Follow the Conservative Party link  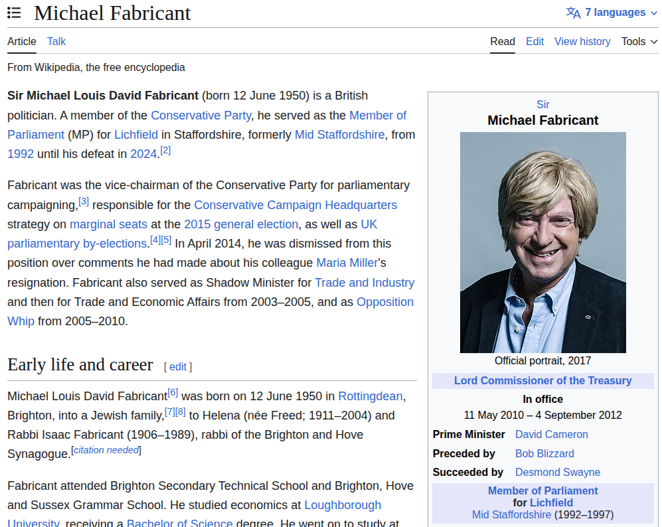click(x=201, y=115)
